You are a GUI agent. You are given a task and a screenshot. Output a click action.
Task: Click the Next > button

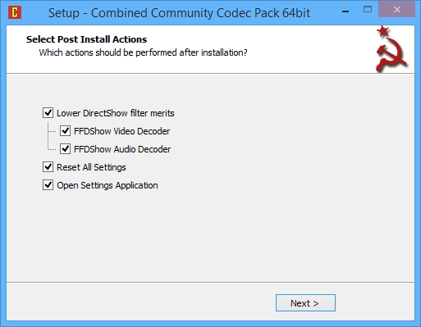305,302
